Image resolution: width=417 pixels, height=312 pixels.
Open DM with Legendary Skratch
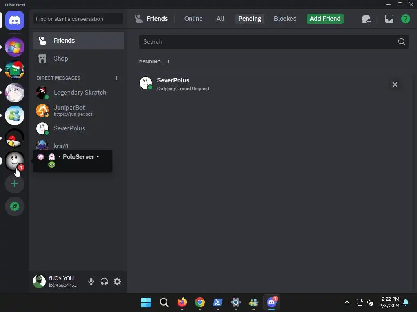(x=78, y=93)
